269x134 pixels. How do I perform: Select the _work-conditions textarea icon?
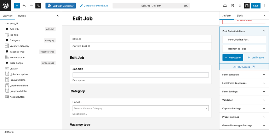(x=7, y=85)
